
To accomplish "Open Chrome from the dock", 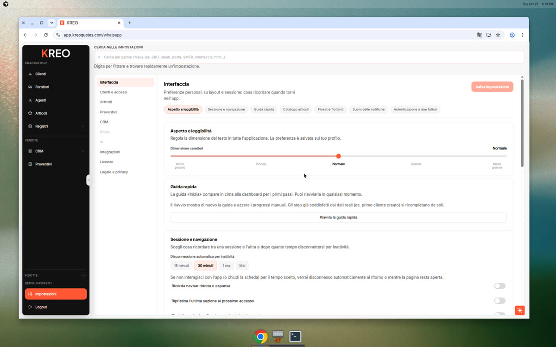I will pos(260,336).
